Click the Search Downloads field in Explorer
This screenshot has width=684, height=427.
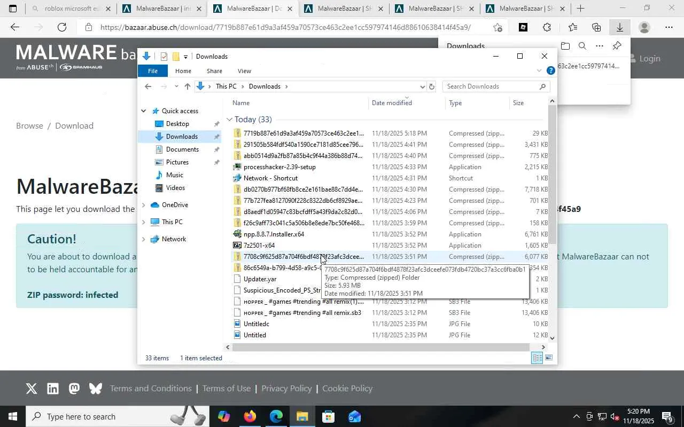click(496, 86)
